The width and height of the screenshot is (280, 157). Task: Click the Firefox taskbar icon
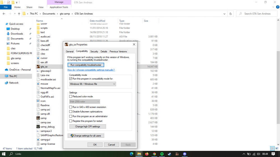click(x=147, y=154)
